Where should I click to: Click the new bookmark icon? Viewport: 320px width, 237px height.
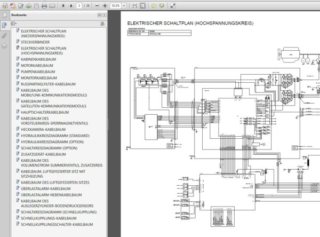pyautogui.click(x=103, y=24)
